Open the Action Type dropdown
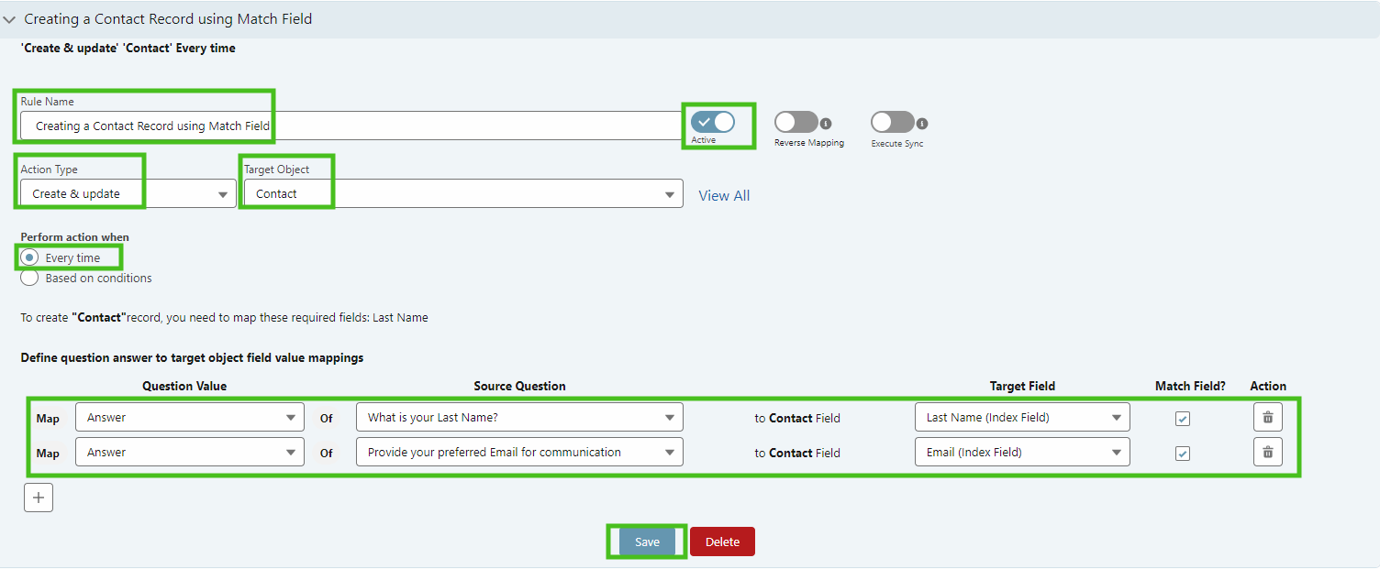1380x569 pixels. (x=128, y=194)
